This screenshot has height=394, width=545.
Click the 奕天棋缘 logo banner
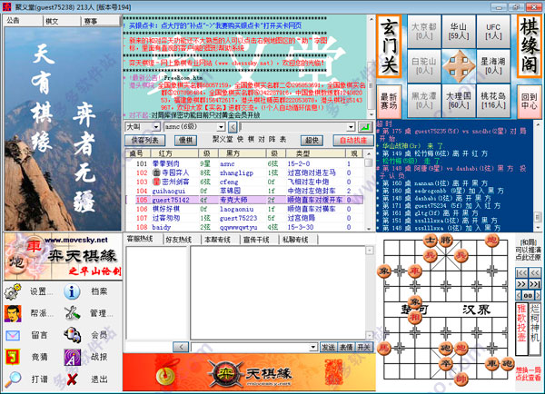[x=63, y=256]
